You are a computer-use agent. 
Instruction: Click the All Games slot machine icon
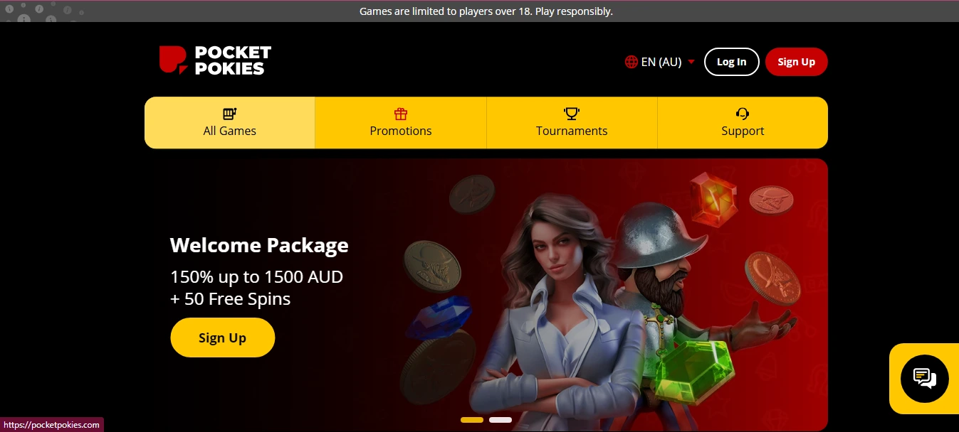pos(229,114)
